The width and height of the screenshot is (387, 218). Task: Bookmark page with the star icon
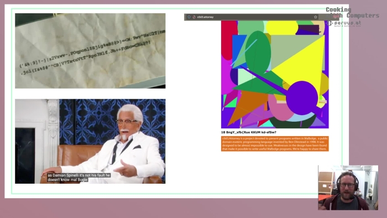click(x=316, y=17)
